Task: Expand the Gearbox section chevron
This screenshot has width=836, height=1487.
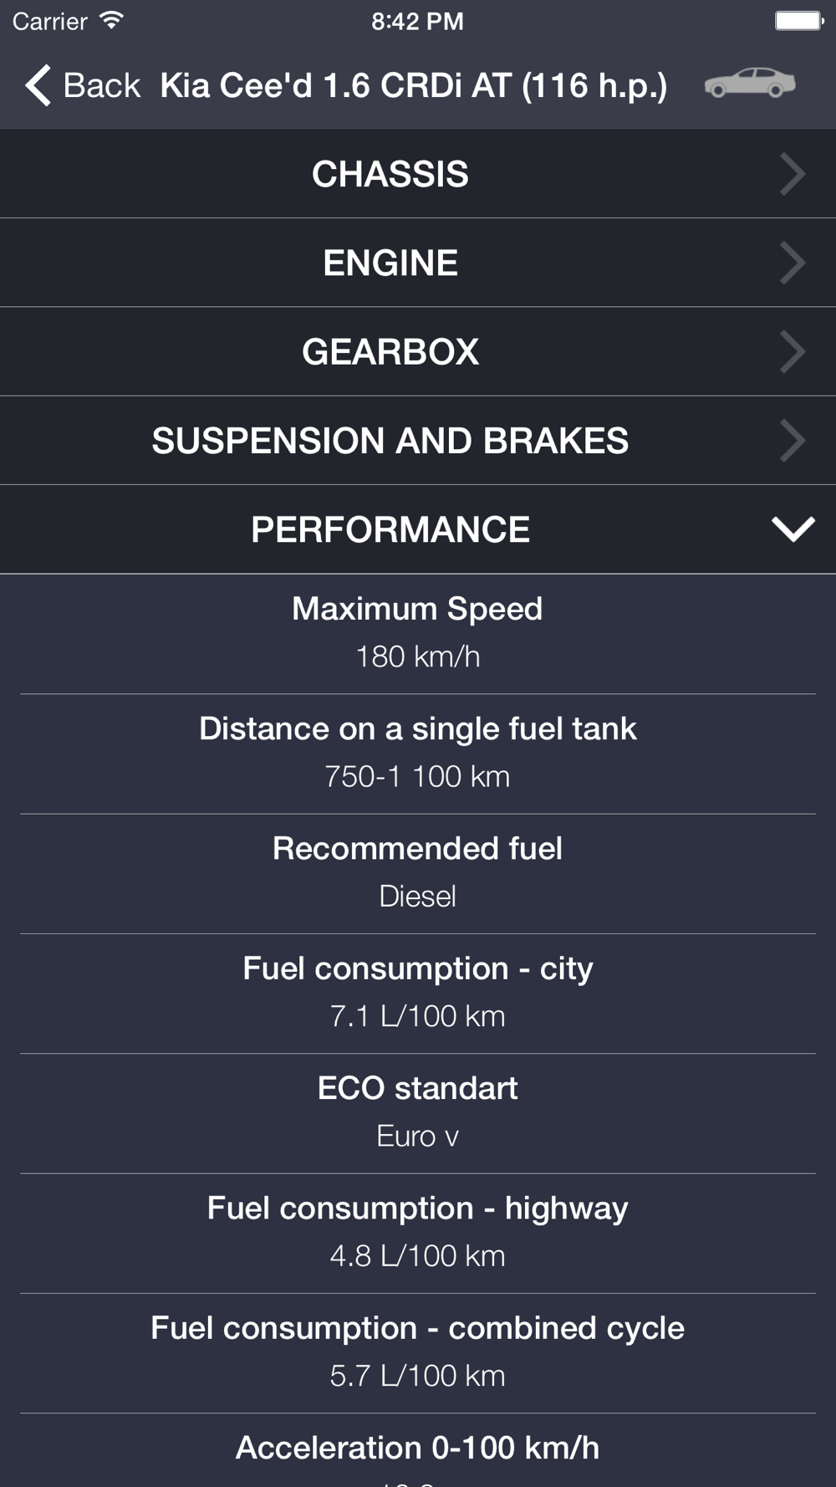Action: pos(792,351)
